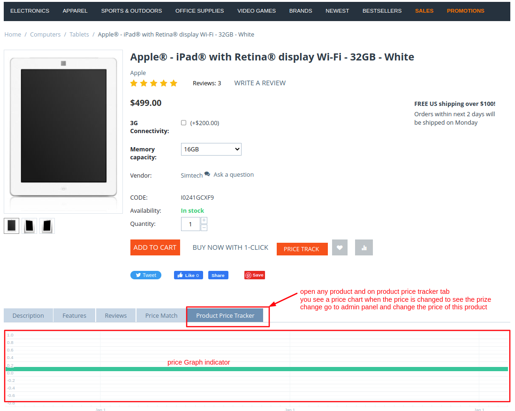Screen dimensions: 515x411
Task: Click the Price Track button
Action: click(x=302, y=249)
